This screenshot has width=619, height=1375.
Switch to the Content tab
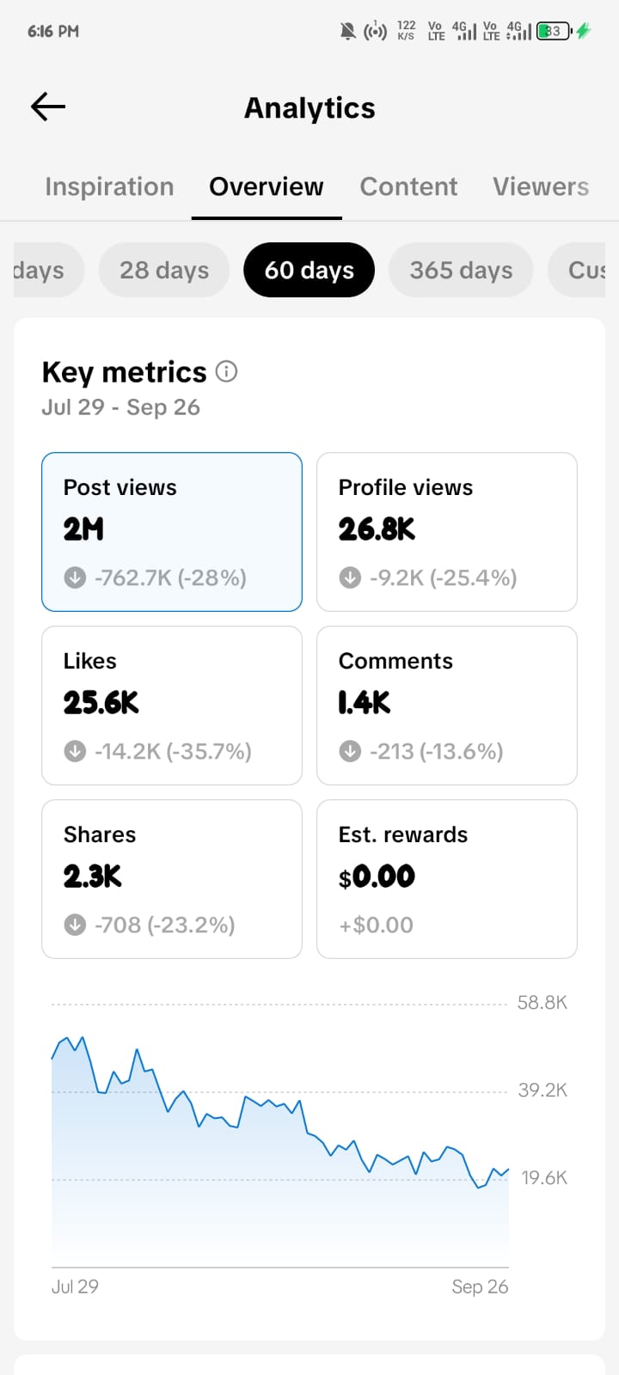pyautogui.click(x=408, y=186)
